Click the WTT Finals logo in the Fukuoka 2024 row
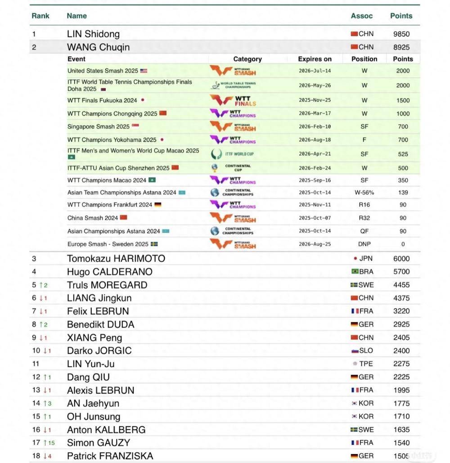Image resolution: width=450 pixels, height=463 pixels. coord(233,100)
